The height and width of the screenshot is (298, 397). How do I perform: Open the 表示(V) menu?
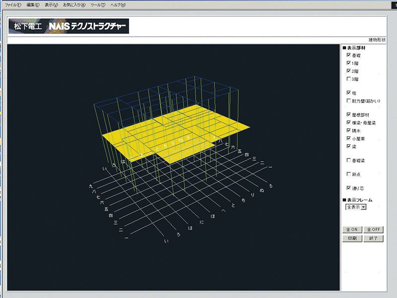[x=51, y=4]
